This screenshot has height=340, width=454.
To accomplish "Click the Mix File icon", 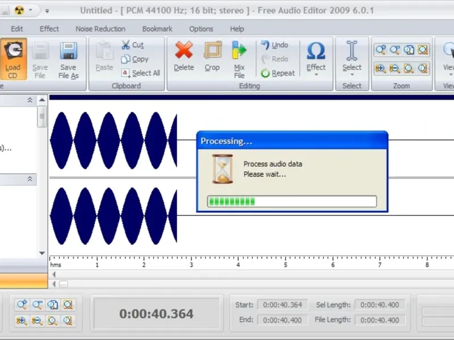I will coord(239,51).
